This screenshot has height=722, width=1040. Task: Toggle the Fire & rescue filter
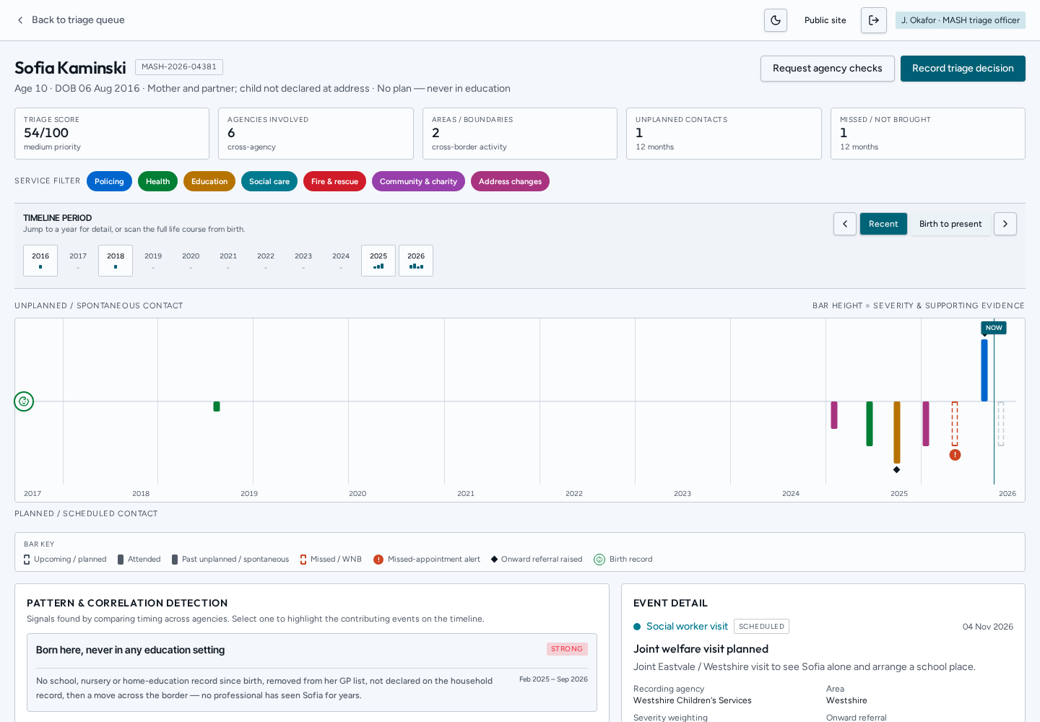334,181
